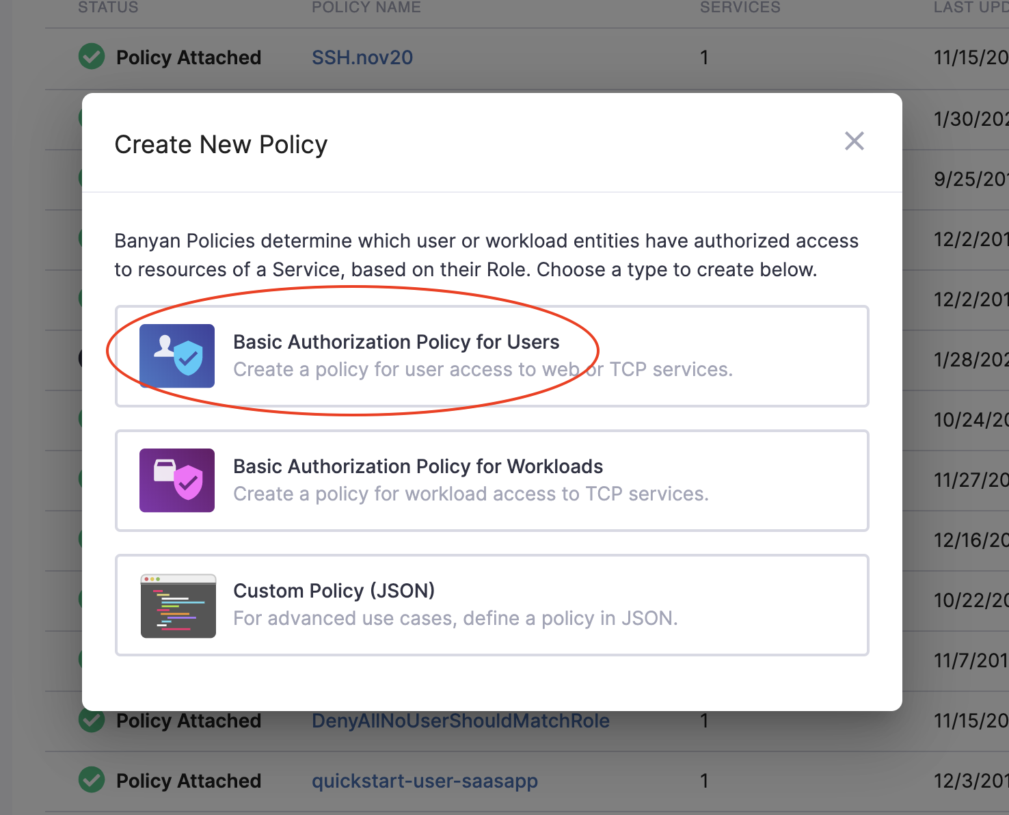Click the user shield icon for Users policy

(177, 356)
